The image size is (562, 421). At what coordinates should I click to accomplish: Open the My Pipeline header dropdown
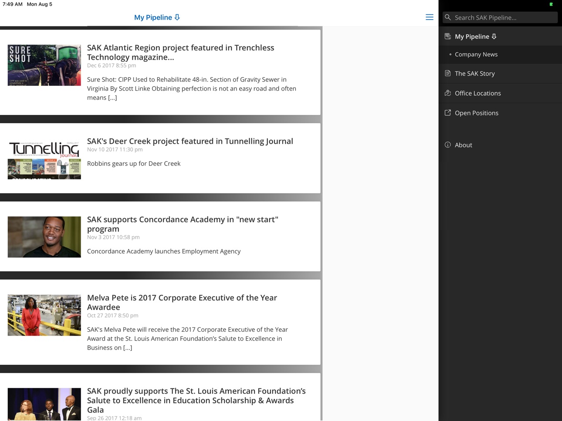point(157,17)
